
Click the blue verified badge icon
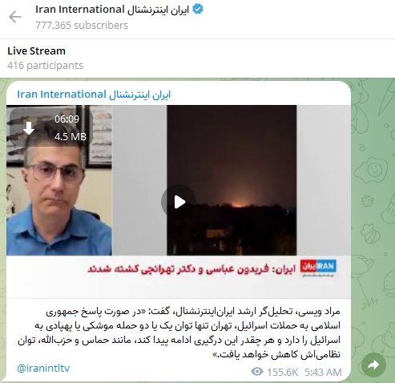pos(198,10)
